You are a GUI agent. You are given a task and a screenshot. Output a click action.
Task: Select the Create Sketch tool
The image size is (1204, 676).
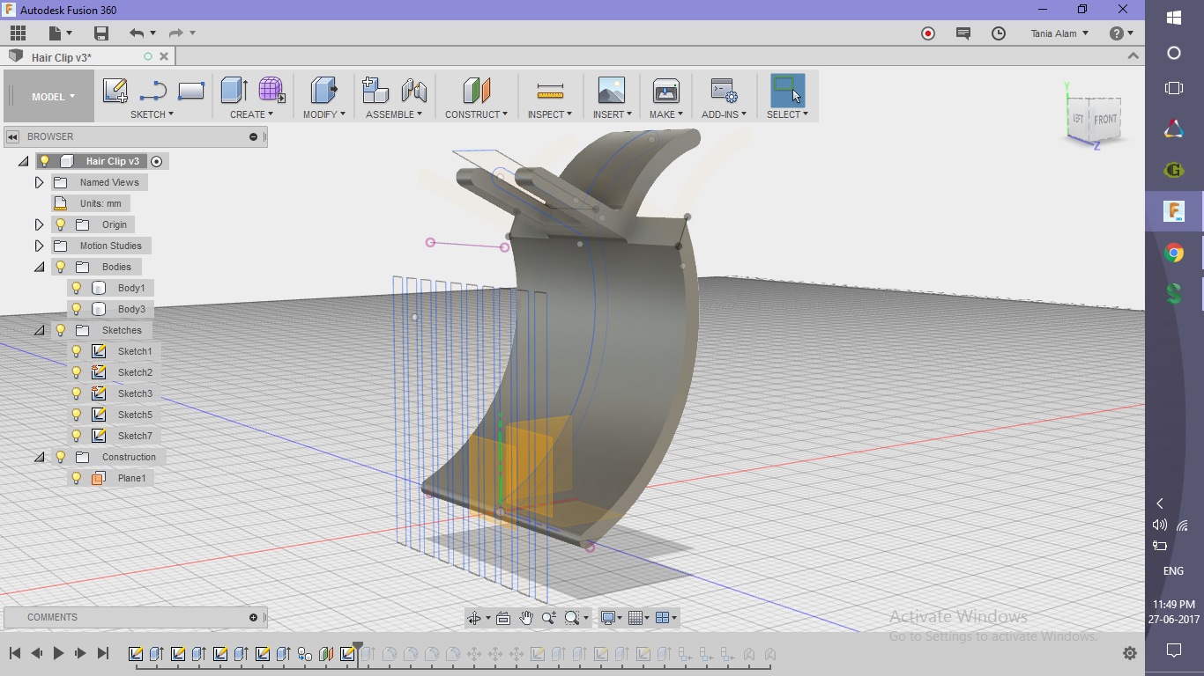pyautogui.click(x=115, y=91)
